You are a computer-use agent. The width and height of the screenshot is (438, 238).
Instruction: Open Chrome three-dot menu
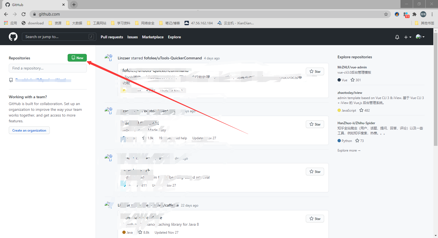(432, 14)
